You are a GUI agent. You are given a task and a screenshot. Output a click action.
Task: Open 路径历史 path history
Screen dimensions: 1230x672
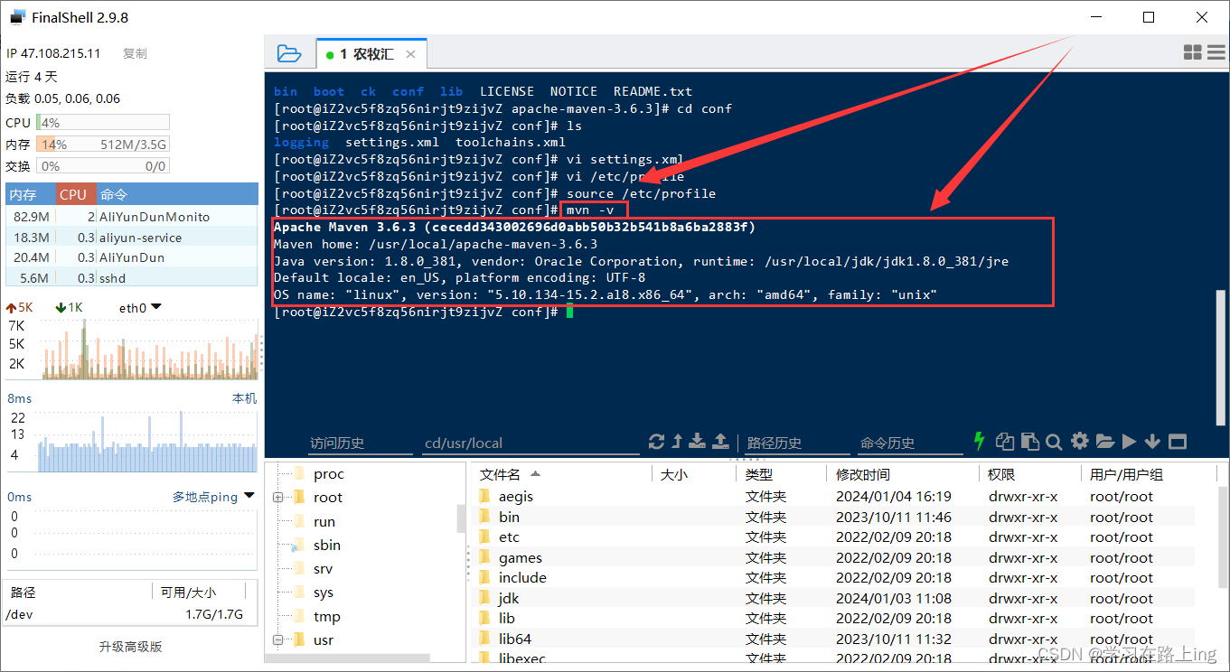[x=775, y=443]
